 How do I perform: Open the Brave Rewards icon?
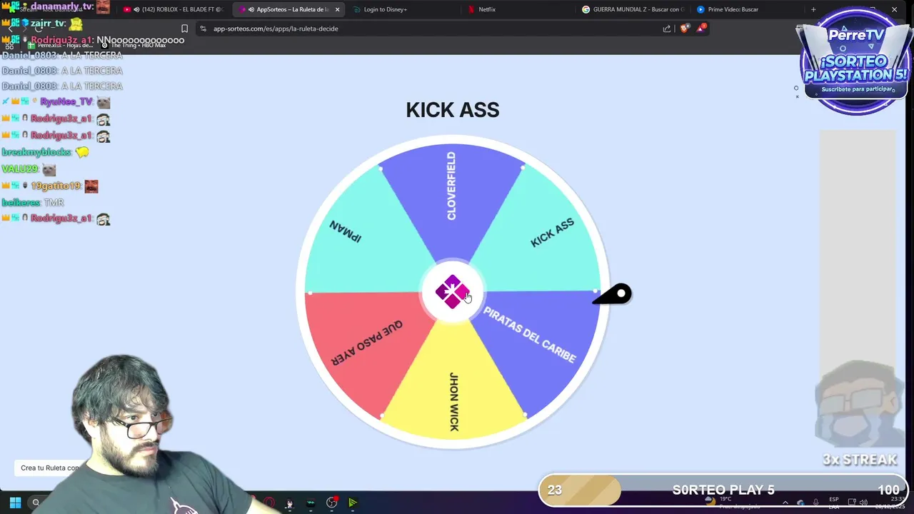point(702,28)
